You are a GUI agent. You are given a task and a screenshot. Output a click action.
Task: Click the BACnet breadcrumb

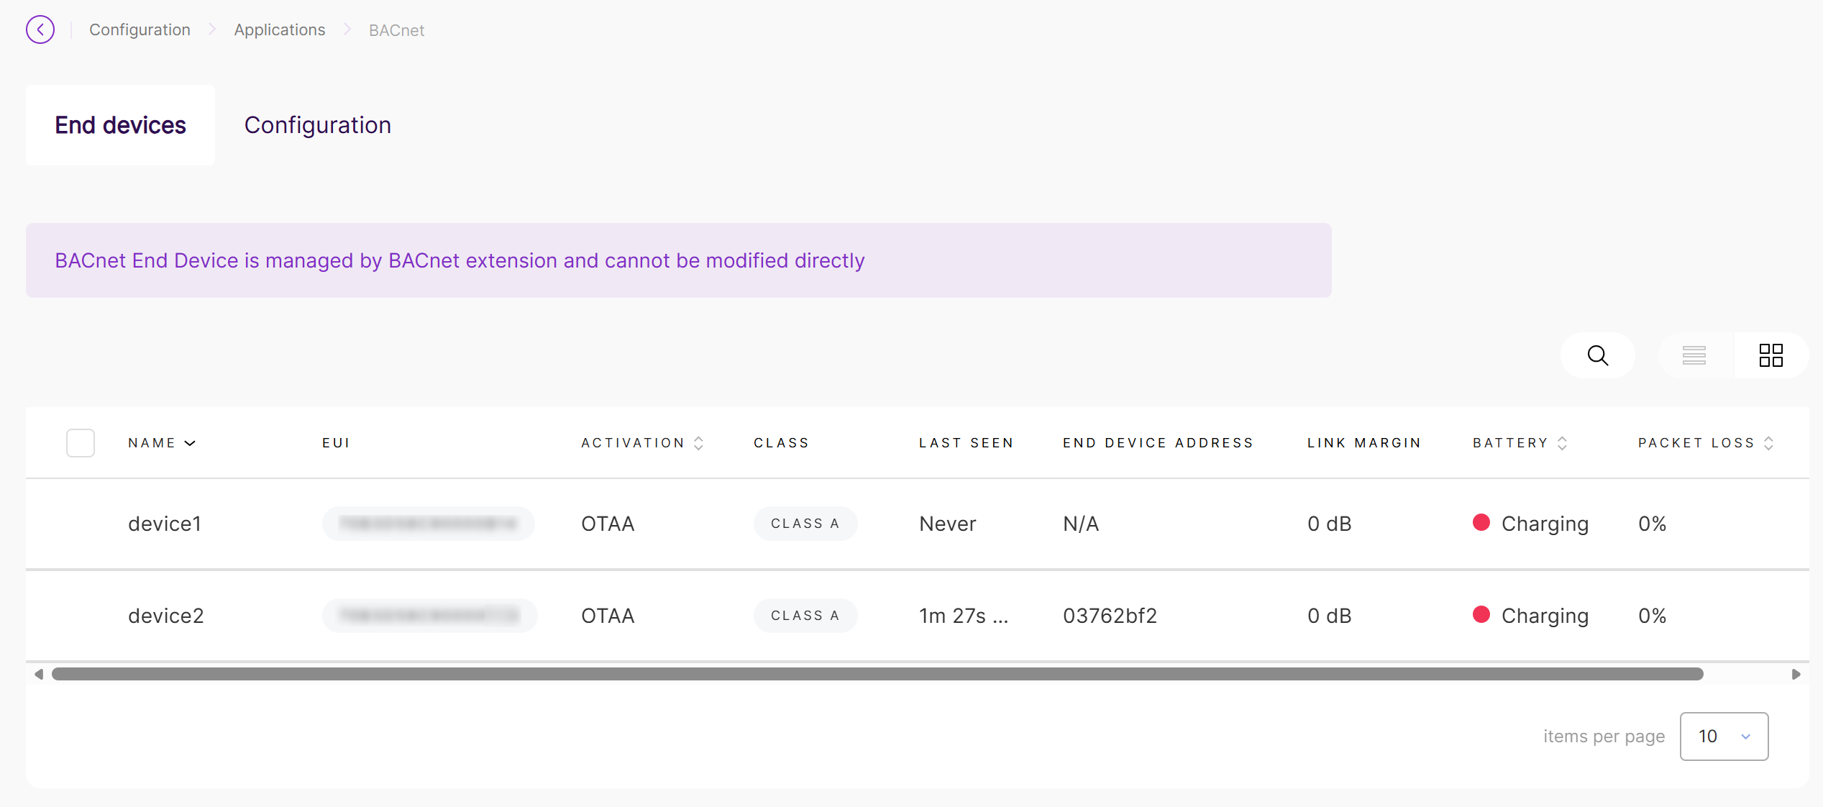pos(396,30)
